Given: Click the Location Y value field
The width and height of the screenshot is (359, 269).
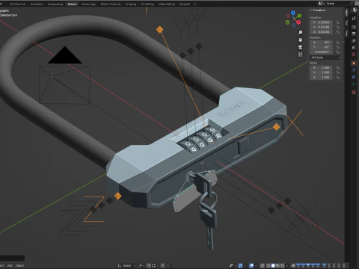Looking at the screenshot, I should click(322, 27).
